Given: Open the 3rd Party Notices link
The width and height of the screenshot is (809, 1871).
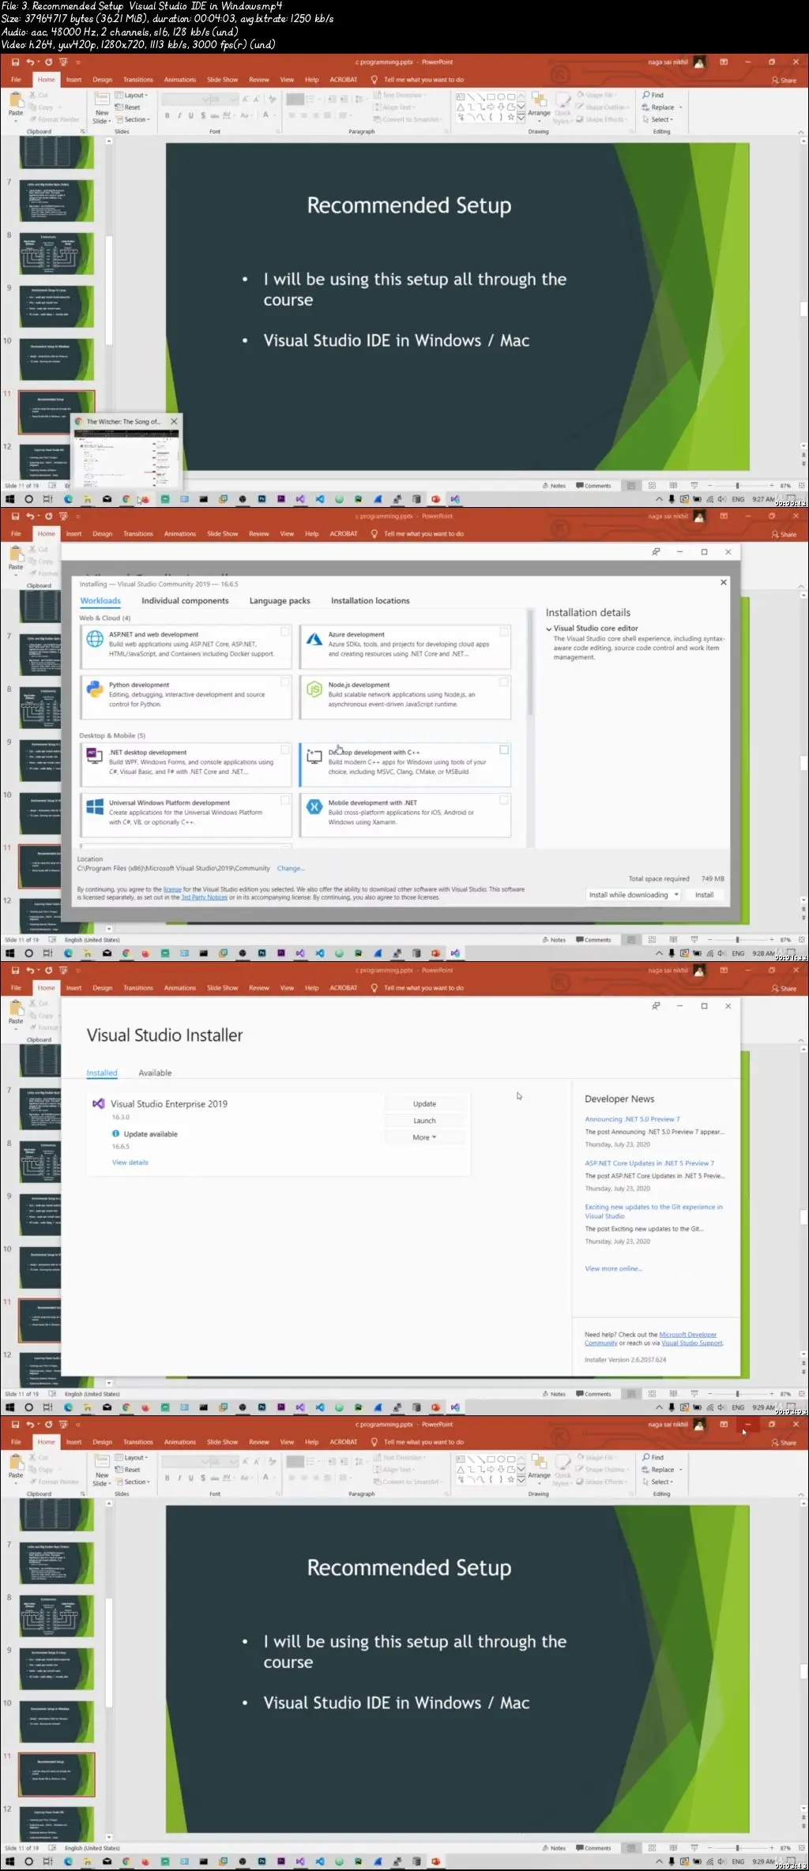Looking at the screenshot, I should (x=205, y=898).
